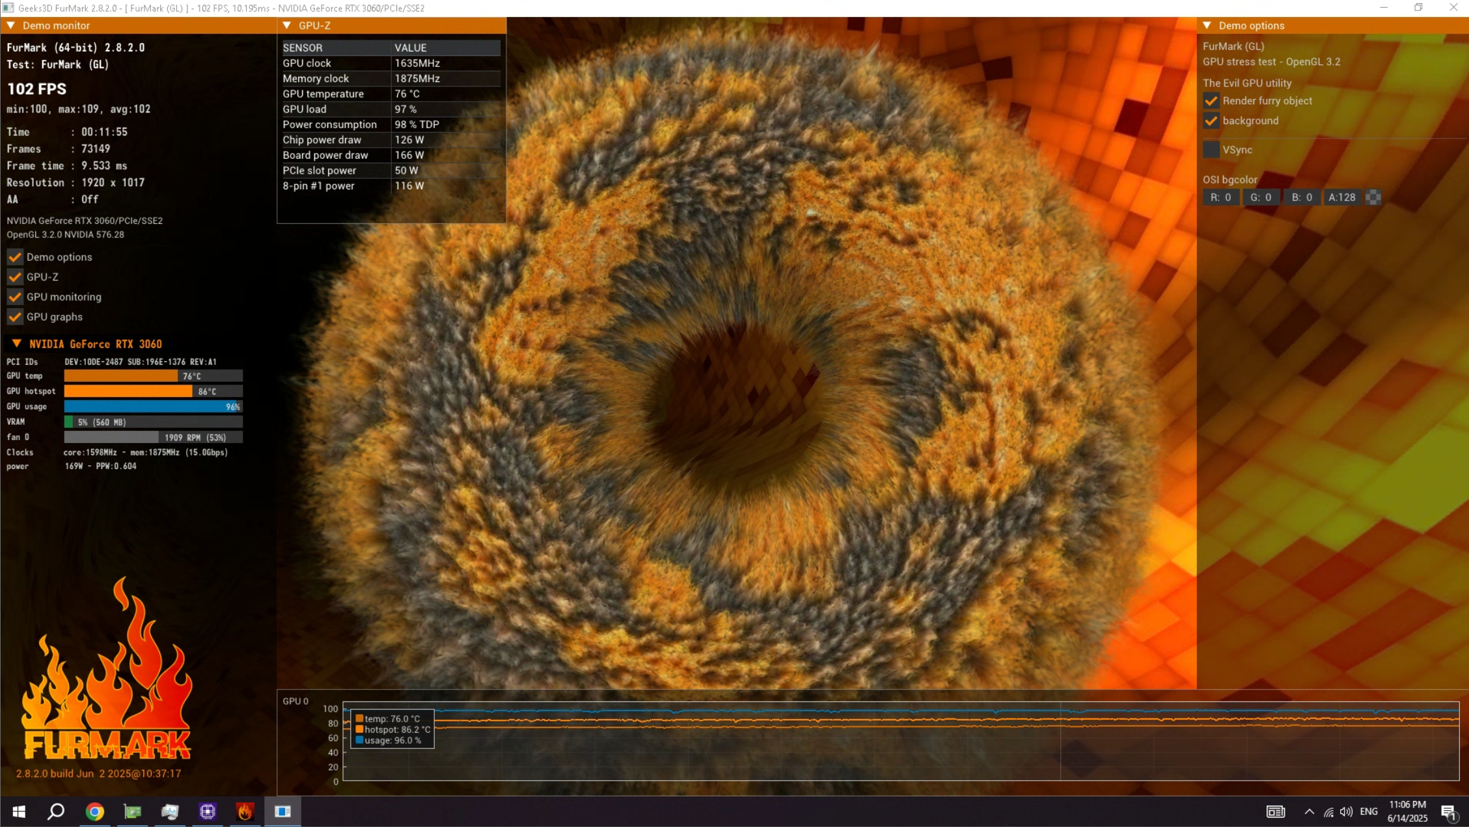Open the notification center icon
This screenshot has height=827, width=1469.
[1448, 811]
